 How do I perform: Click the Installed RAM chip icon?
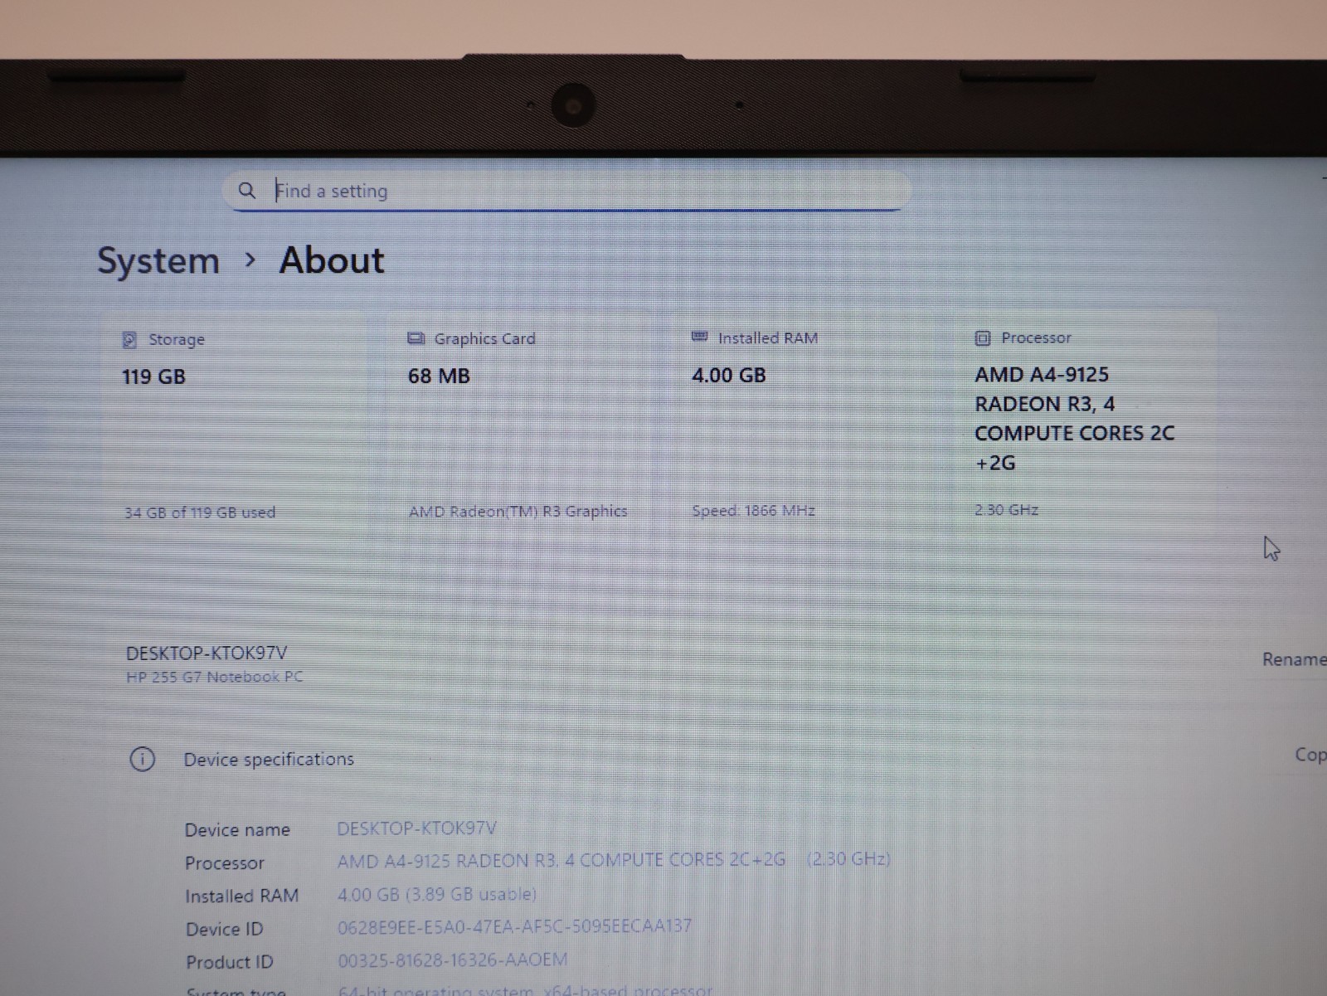[x=700, y=337]
